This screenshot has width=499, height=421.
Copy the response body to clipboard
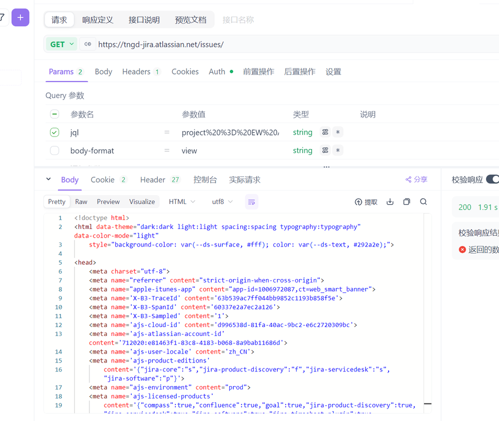pos(407,201)
